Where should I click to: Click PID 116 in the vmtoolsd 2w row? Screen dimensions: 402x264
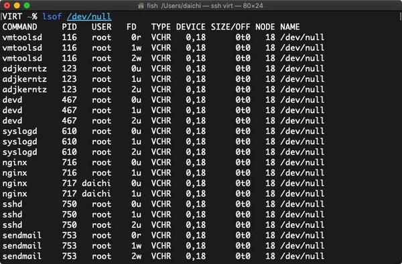click(69, 58)
